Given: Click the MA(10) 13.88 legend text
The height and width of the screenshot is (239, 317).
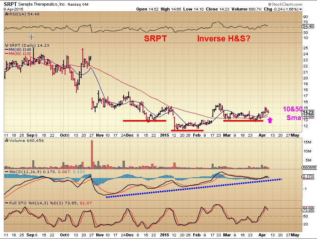Looking at the screenshot, I should coord(20,50).
